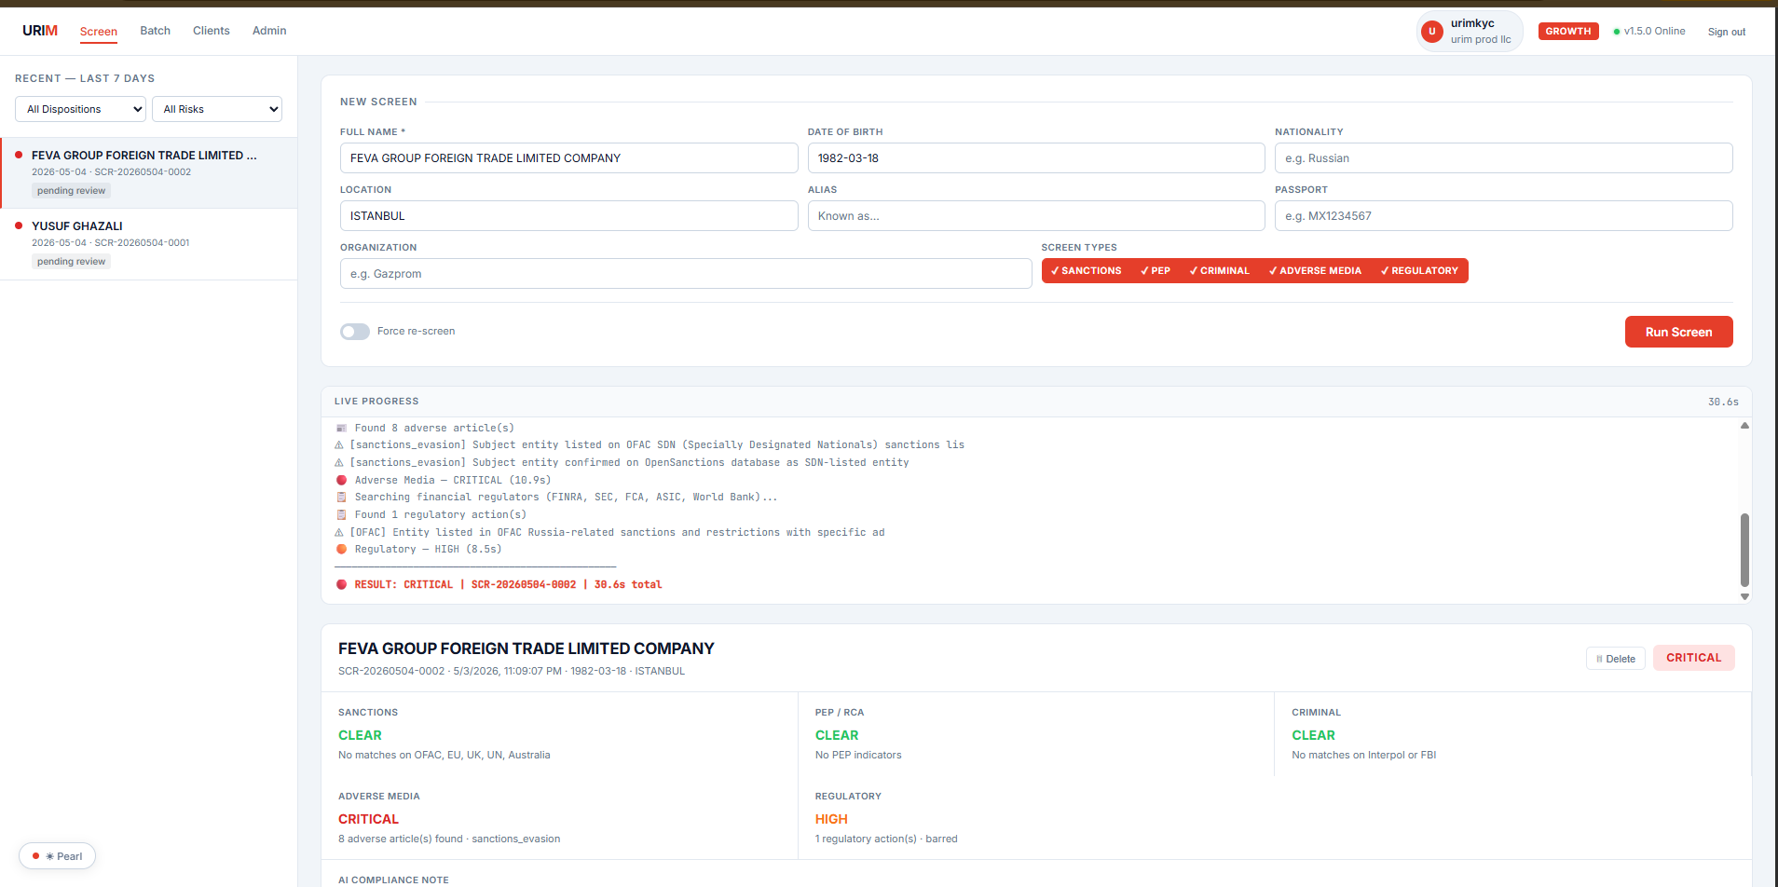Viewport: 1778px width, 887px height.
Task: Select YUSUF GHAZALI recent entry
Action: tap(149, 243)
